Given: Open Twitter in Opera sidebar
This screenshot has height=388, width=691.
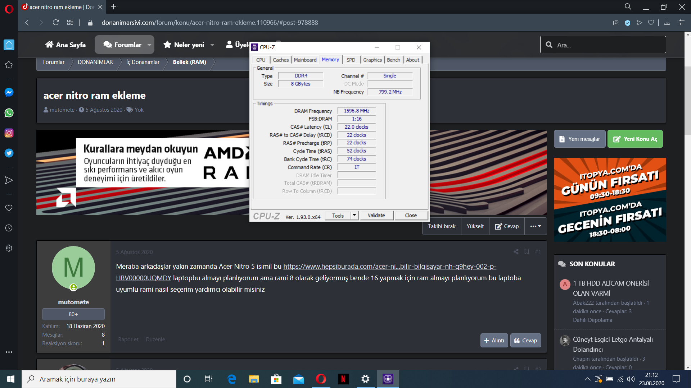Looking at the screenshot, I should pos(9,153).
